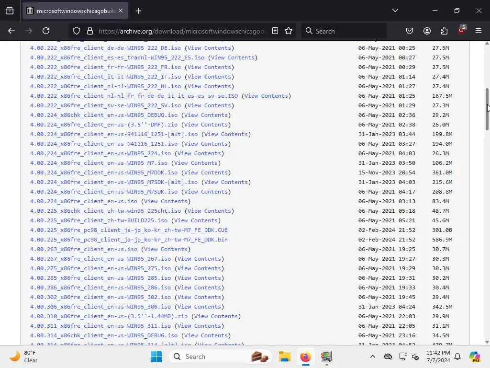This screenshot has width=490, height=368.
Task: View Contents of WIN95_286.iso
Action: point(199,287)
